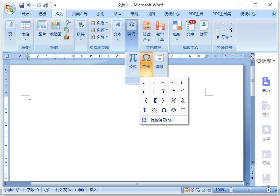Screen dimensions: 280x196
Task: Open the 文库 library with NEW badge
Action: 190,29
